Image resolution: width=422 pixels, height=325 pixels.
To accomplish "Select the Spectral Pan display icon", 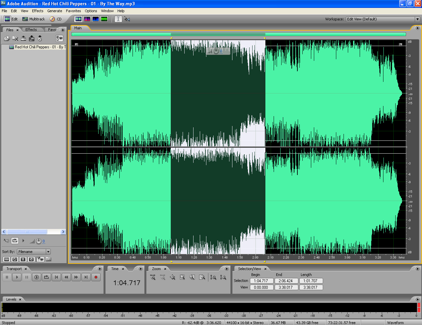I will tap(95, 19).
